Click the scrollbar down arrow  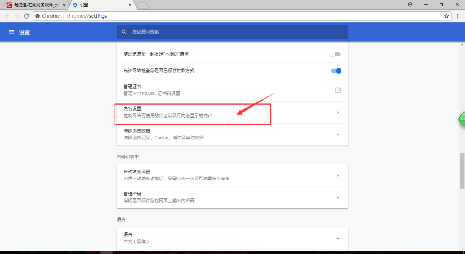[462, 248]
